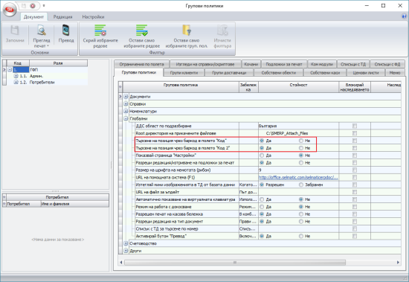The image size is (409, 282).
Task: Switch to the Документ ribbon tab
Action: click(33, 17)
